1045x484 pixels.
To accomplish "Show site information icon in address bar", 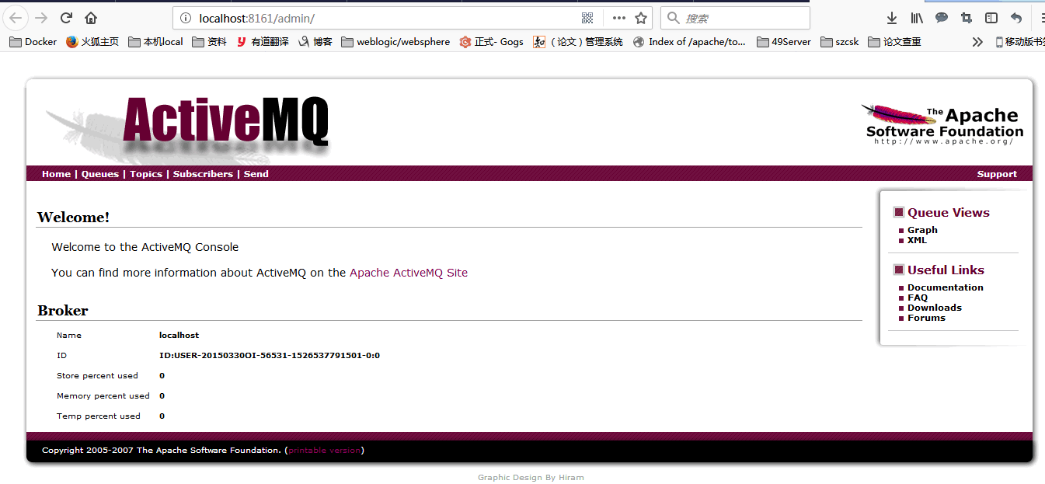I will 185,18.
